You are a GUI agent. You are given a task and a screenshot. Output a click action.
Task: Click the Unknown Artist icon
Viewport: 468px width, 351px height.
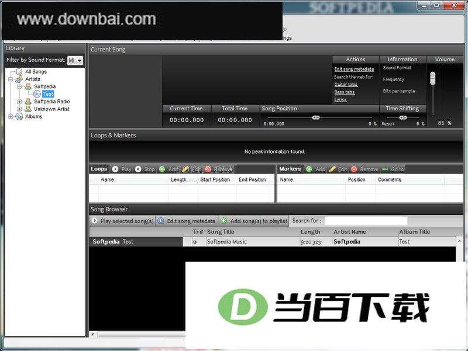click(x=28, y=109)
